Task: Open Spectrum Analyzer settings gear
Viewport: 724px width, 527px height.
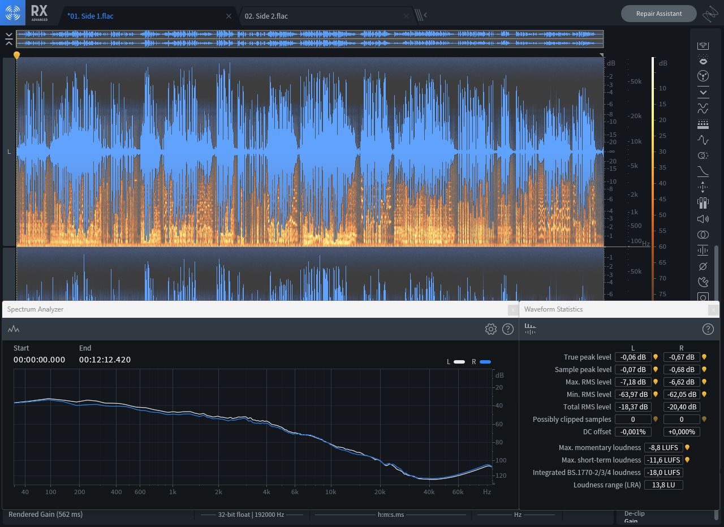Action: (x=490, y=329)
